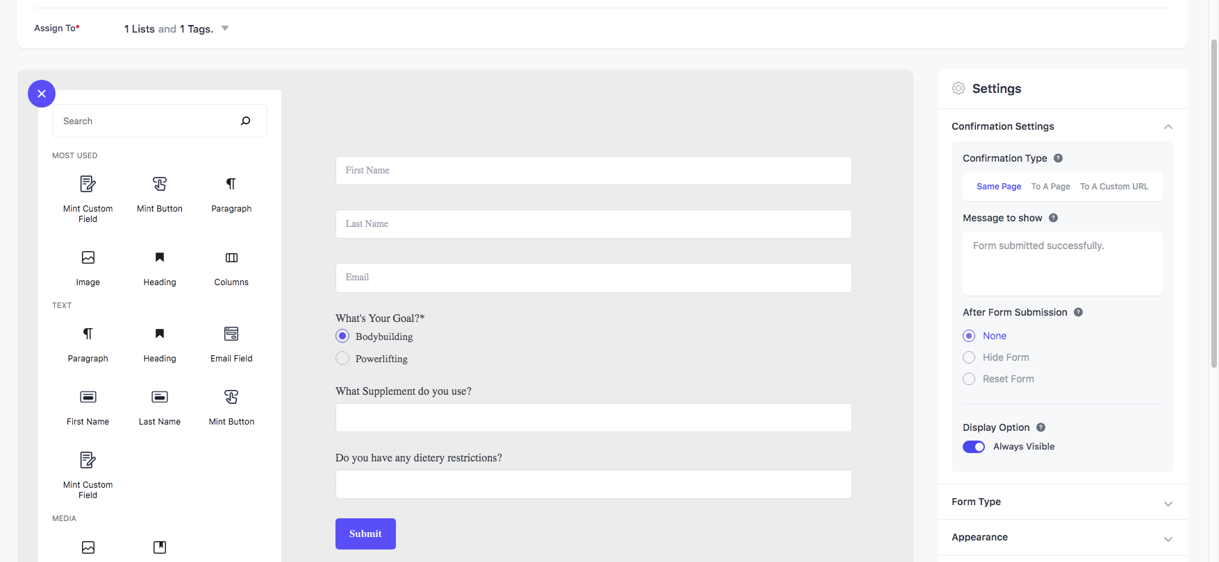Insert Mint Button from Most Used
The image size is (1219, 562).
click(x=160, y=194)
